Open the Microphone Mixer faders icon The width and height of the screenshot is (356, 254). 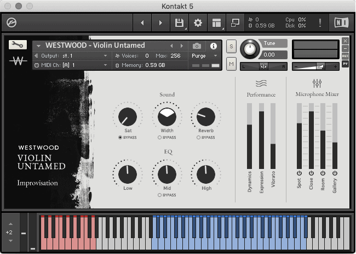(x=317, y=83)
